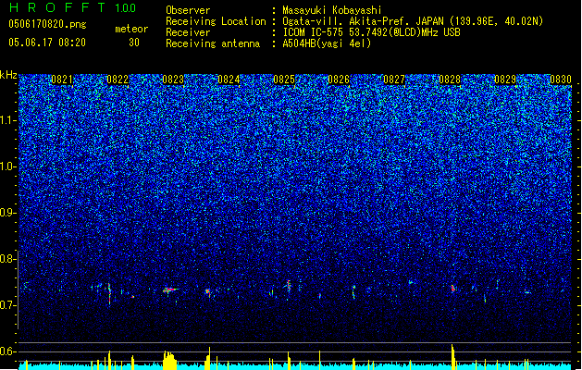Click the 0827 time marker

[394, 80]
